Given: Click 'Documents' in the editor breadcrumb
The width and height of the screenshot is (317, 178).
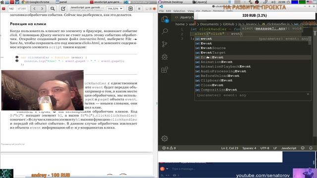Looking at the screenshot, I should click(209, 24).
